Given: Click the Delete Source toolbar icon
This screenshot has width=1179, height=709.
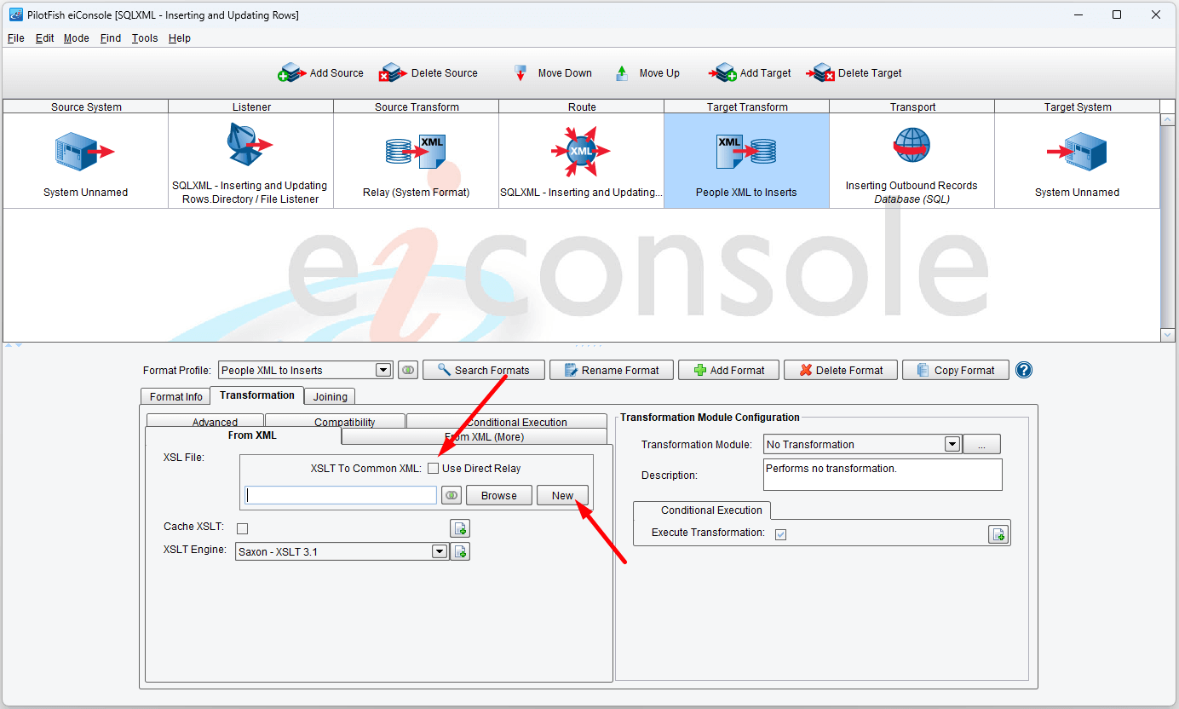Looking at the screenshot, I should pos(393,72).
